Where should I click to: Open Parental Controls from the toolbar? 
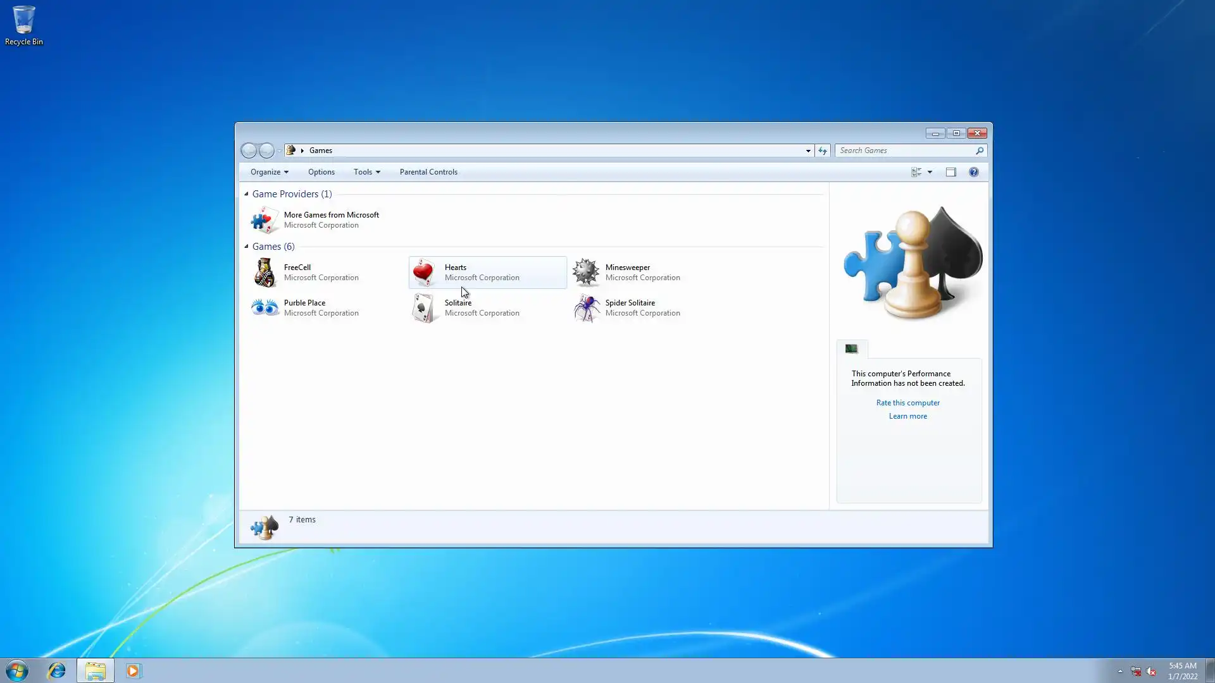tap(428, 172)
